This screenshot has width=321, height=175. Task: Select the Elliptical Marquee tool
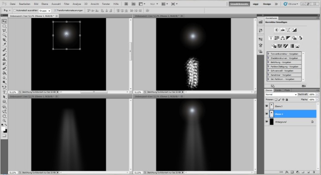tap(4, 26)
